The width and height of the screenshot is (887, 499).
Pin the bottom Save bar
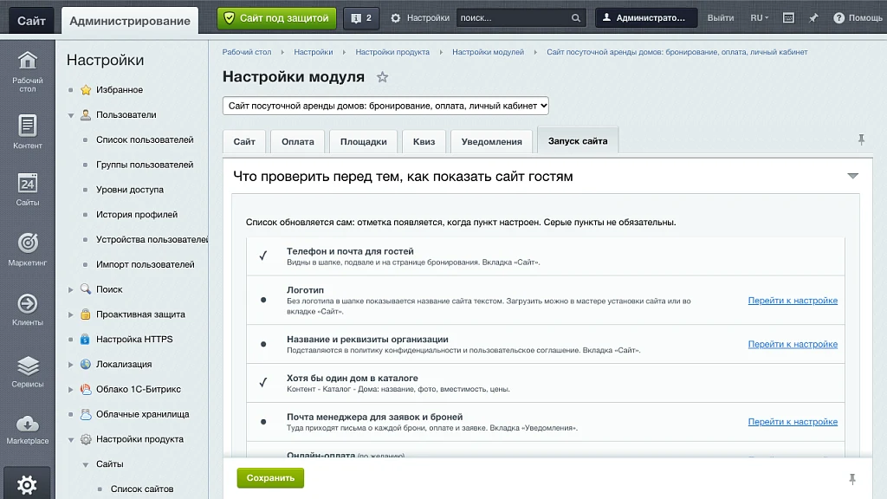852,479
